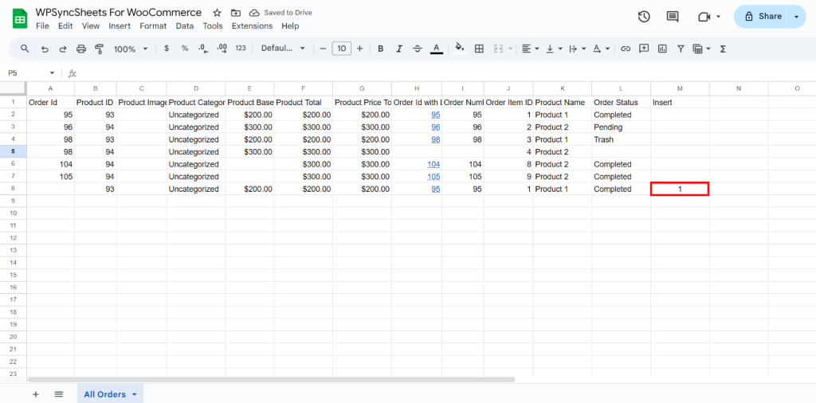Select the Google Sheets home icon

click(x=20, y=19)
